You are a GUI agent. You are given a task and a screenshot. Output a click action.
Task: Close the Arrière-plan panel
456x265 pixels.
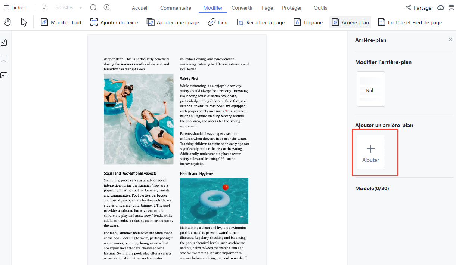point(450,40)
